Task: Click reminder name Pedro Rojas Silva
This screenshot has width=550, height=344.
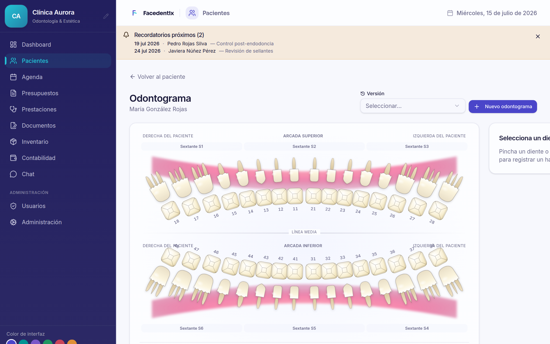Action: point(187,44)
